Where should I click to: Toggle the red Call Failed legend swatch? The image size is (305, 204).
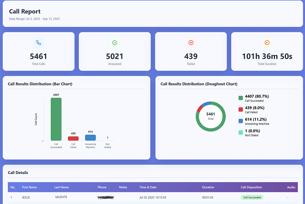[241, 110]
